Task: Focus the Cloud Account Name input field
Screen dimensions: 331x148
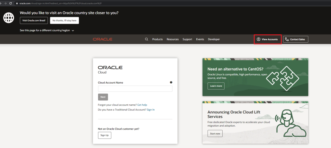Action: (x=135, y=89)
